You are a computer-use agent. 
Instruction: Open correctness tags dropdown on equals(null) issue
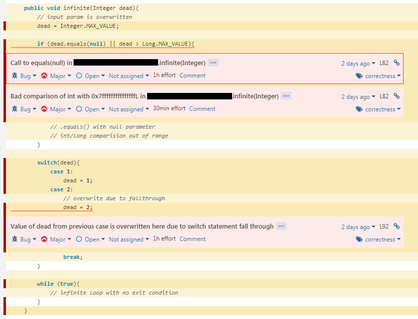383,76
